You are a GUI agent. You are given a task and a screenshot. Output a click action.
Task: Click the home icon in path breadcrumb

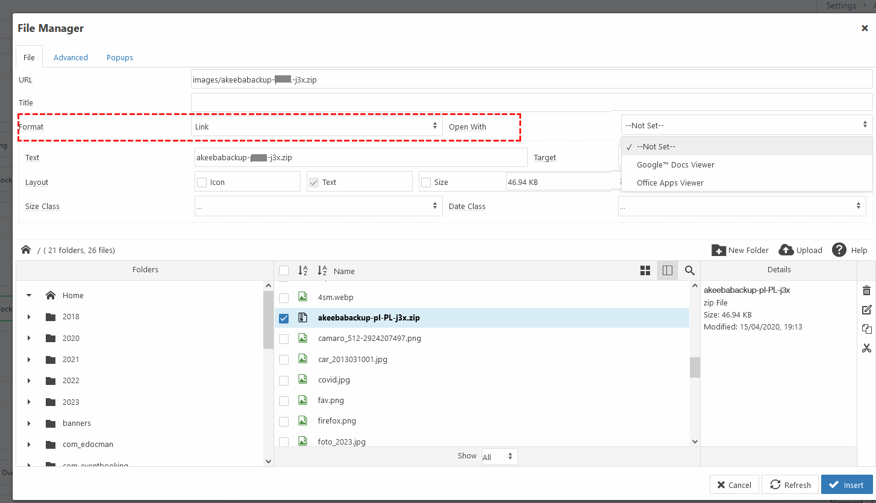click(x=26, y=249)
